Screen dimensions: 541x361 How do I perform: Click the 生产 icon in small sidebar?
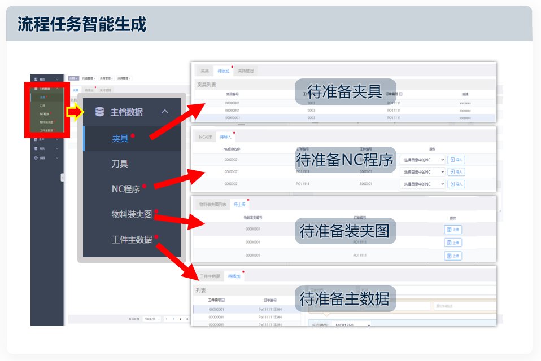click(x=36, y=139)
